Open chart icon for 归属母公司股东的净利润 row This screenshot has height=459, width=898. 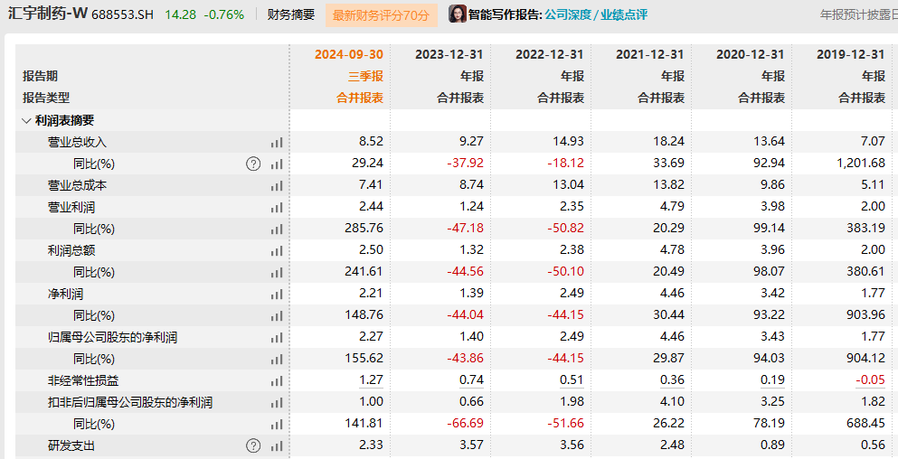tap(277, 338)
